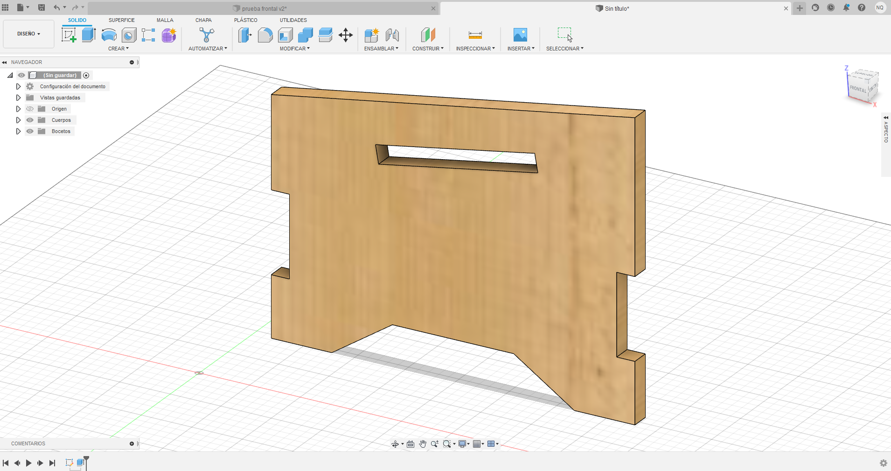Click the Automated Modeling icon

[x=207, y=35]
